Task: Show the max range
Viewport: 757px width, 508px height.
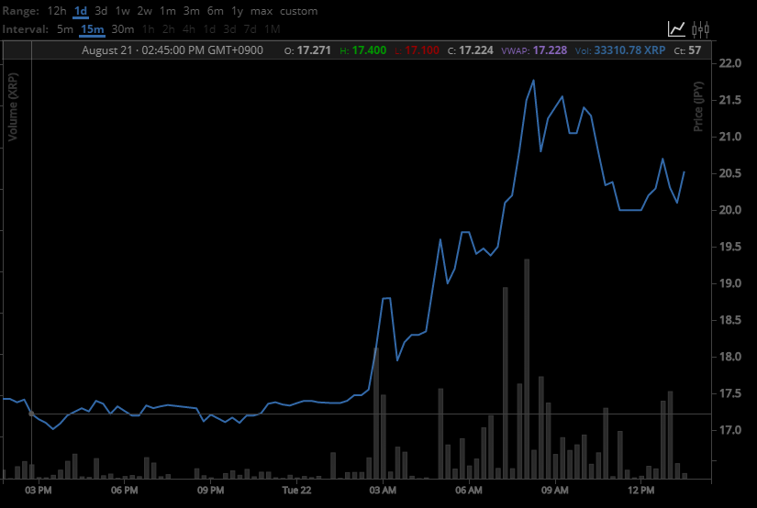Action: click(x=262, y=11)
